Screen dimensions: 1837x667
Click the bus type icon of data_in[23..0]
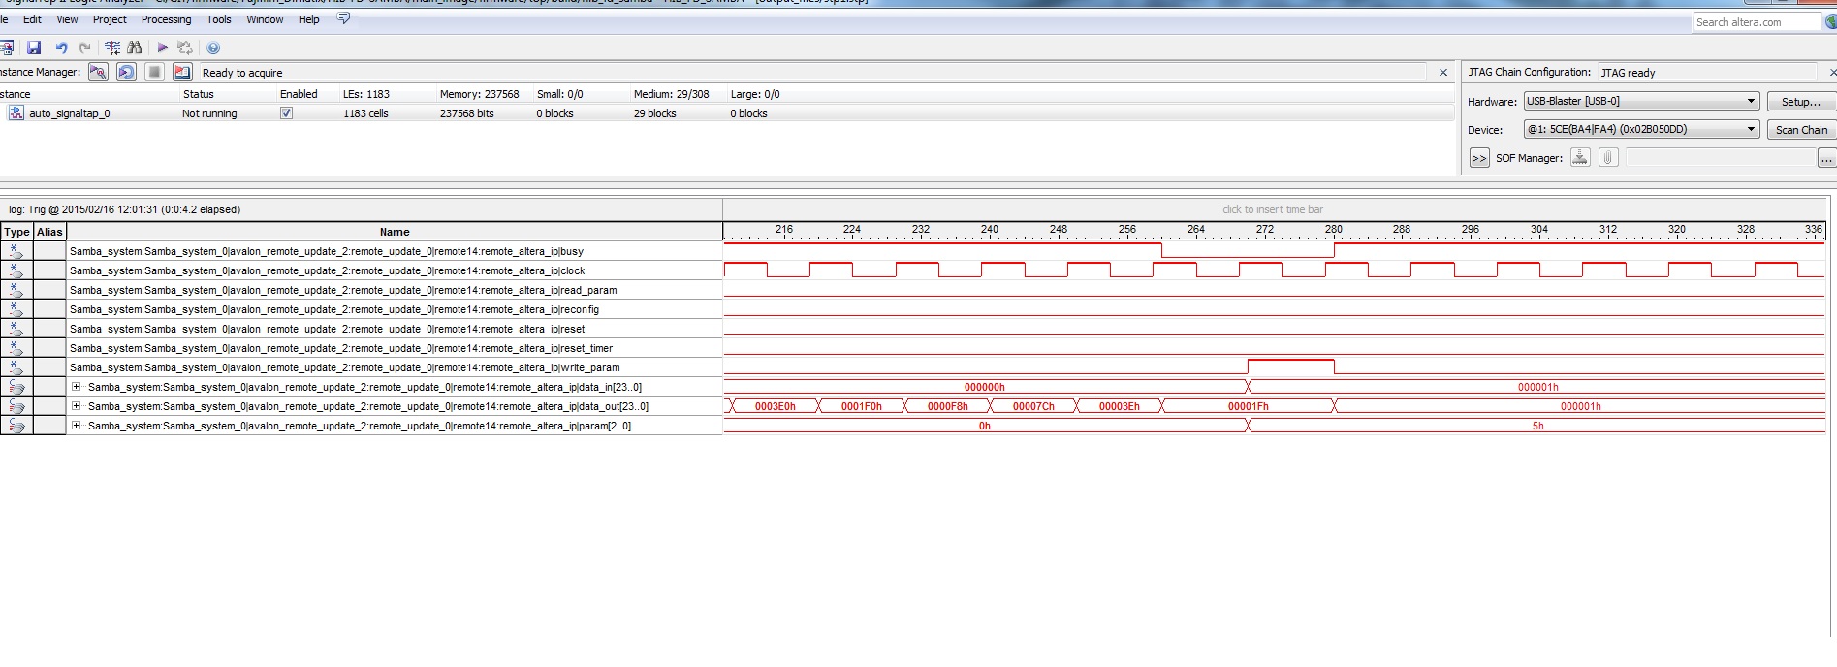point(16,387)
